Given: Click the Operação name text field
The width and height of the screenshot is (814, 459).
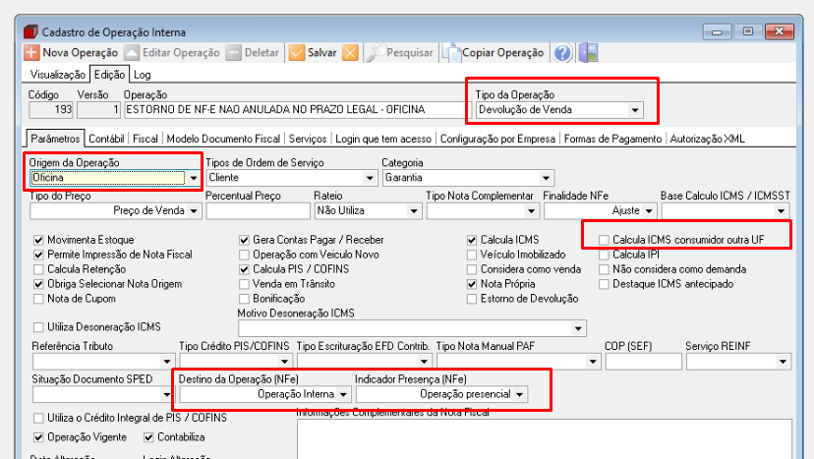Looking at the screenshot, I should [x=298, y=109].
